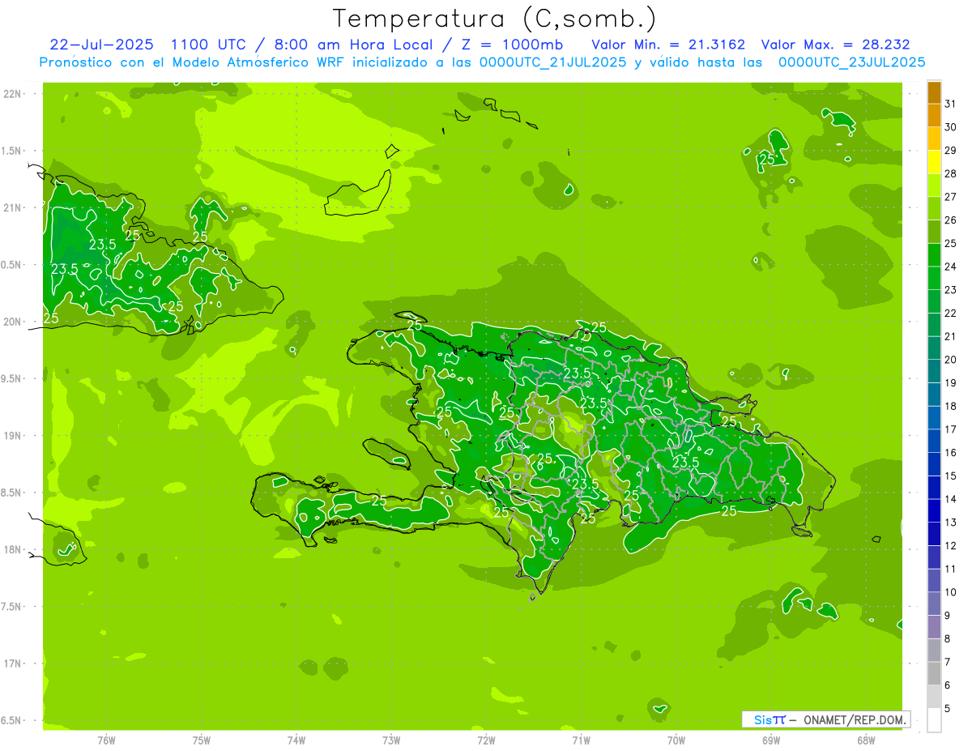Click the "75W" longitude axis label
972x751 pixels.
point(202,740)
